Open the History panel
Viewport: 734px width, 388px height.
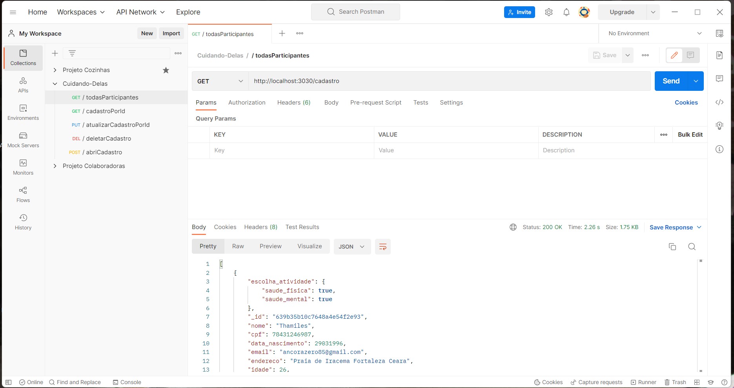click(x=23, y=222)
